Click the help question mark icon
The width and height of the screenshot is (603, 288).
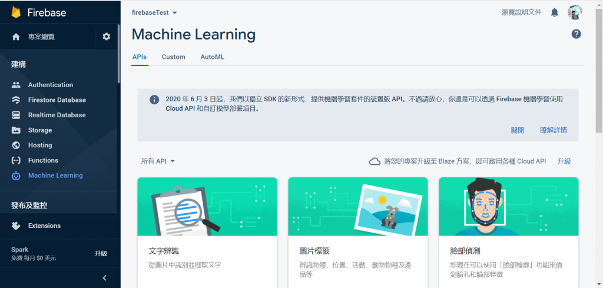click(576, 34)
